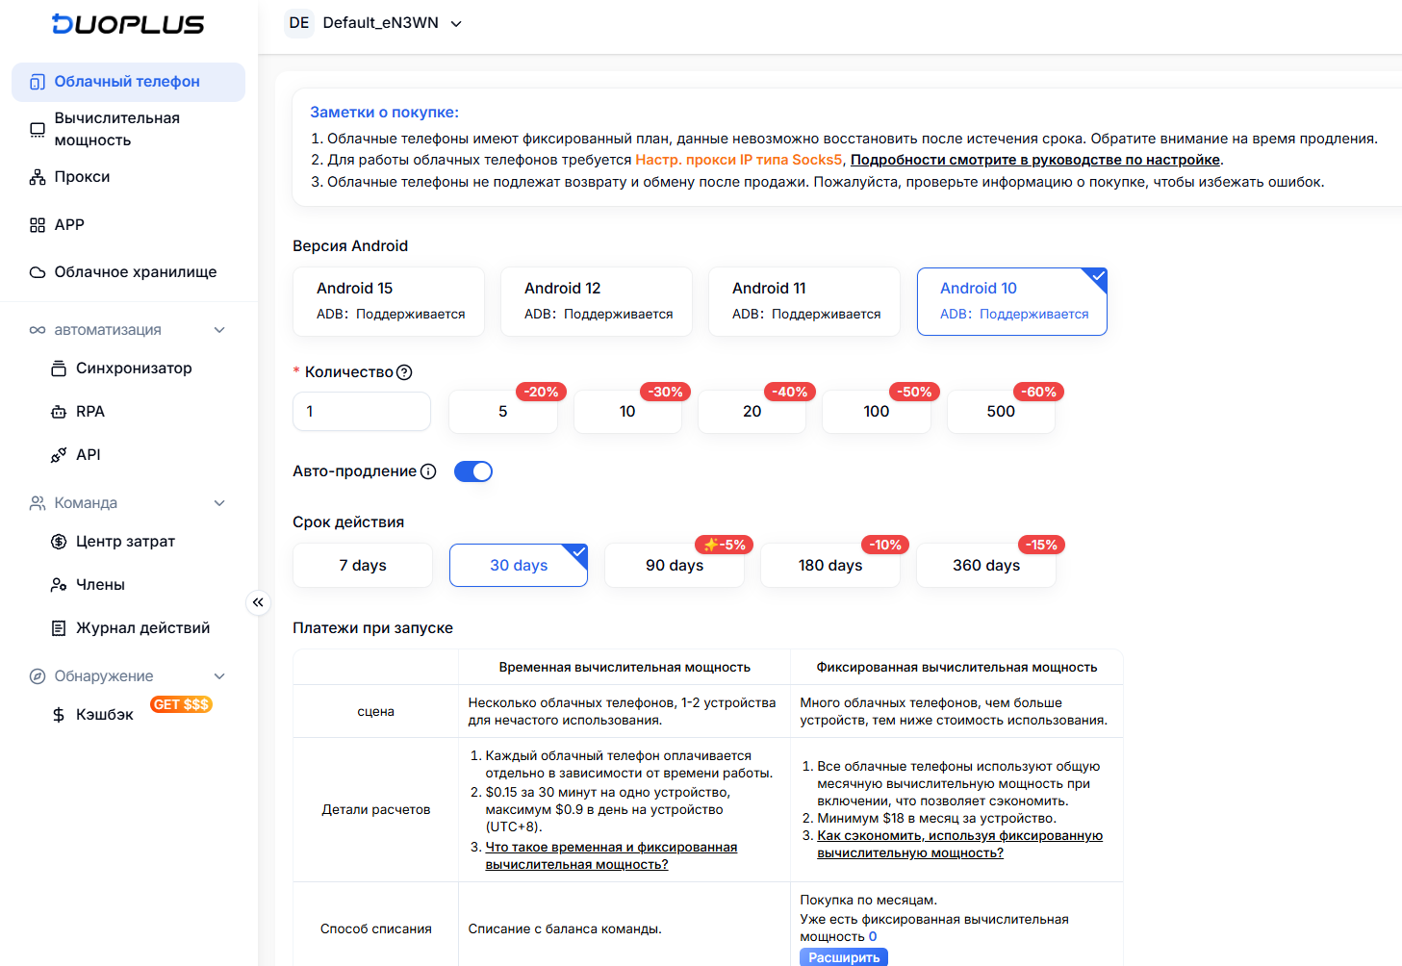Click the cloud phone sidebar icon
This screenshot has height=966, width=1402.
coord(37,82)
